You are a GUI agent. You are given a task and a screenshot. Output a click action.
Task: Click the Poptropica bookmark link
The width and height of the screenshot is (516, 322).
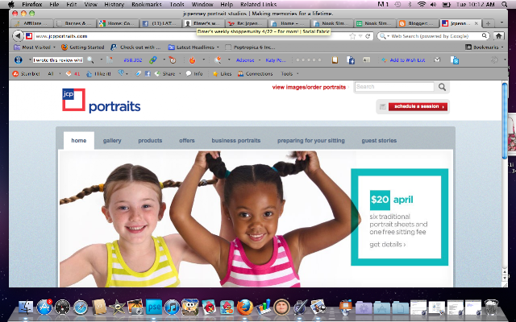click(x=250, y=47)
